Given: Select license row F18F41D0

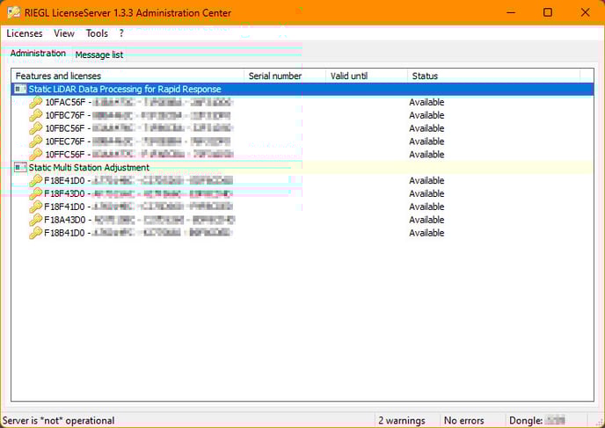Looking at the screenshot, I should [302, 207].
